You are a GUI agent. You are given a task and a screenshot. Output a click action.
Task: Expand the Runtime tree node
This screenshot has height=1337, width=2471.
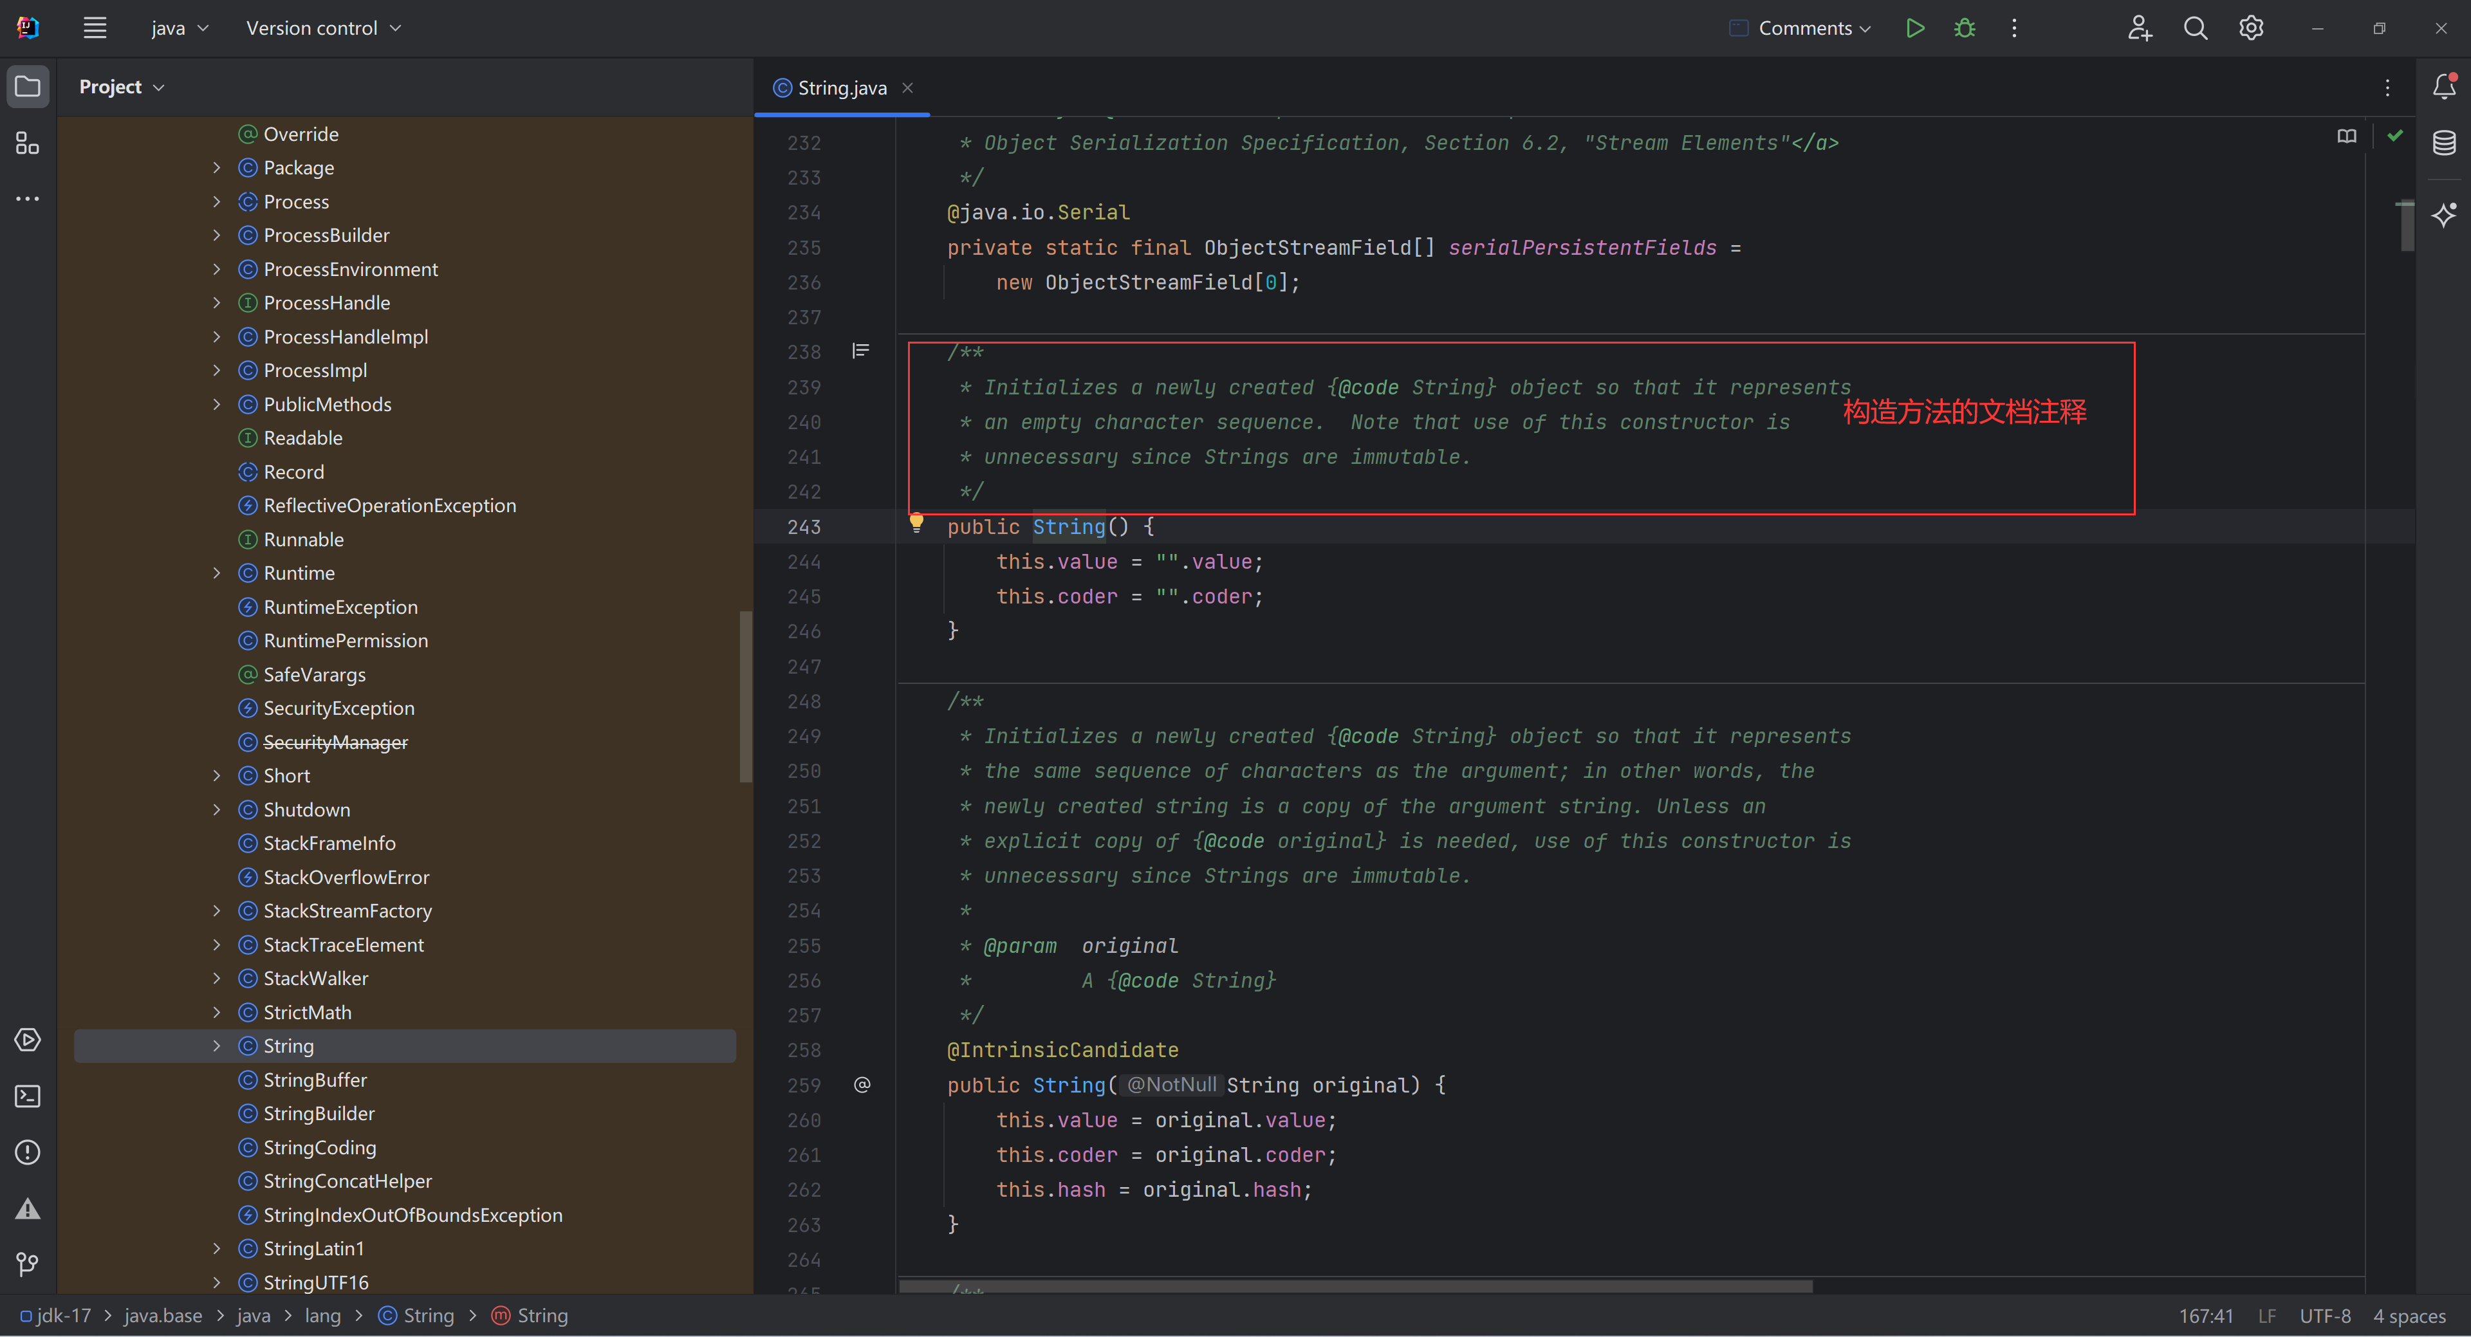coord(217,573)
